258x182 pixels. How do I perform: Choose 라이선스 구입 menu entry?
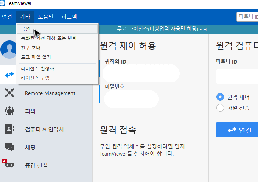pyautogui.click(x=57, y=78)
